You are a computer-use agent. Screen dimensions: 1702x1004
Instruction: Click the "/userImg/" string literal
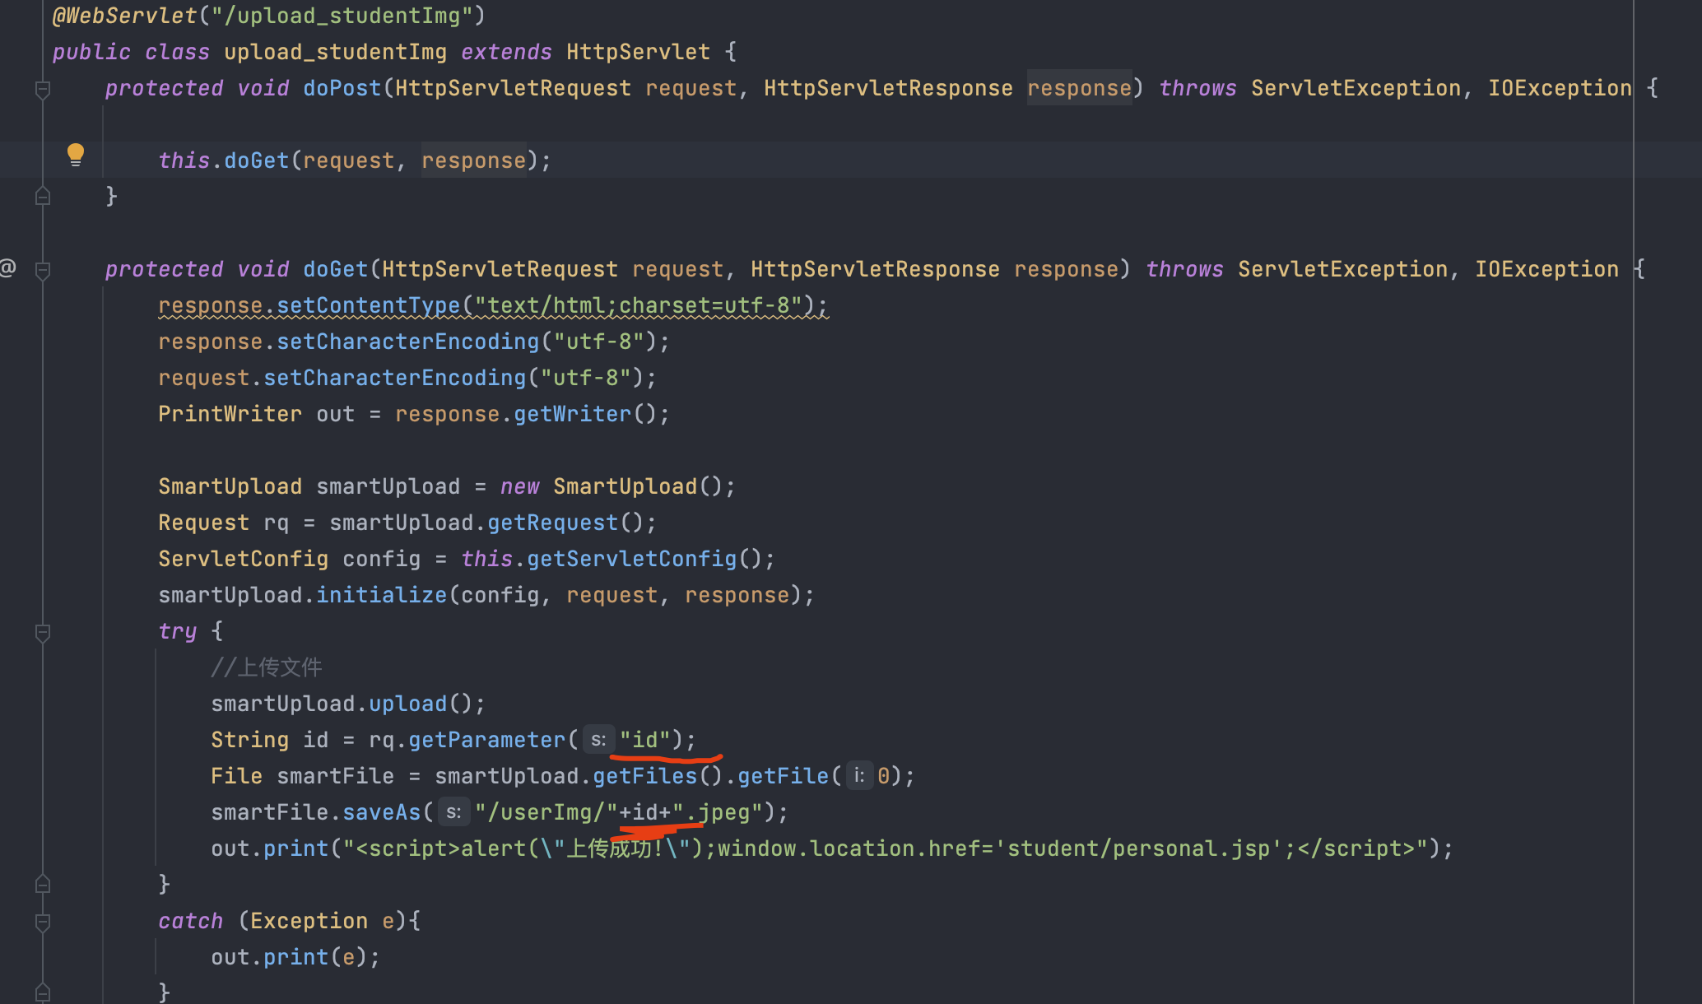tap(546, 812)
